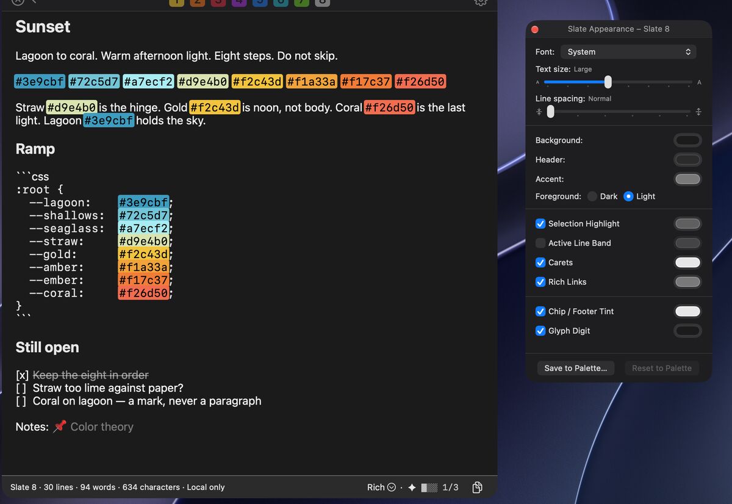Click the sparkle icon in the status bar
Viewport: 732px width, 504px height.
[x=412, y=487]
